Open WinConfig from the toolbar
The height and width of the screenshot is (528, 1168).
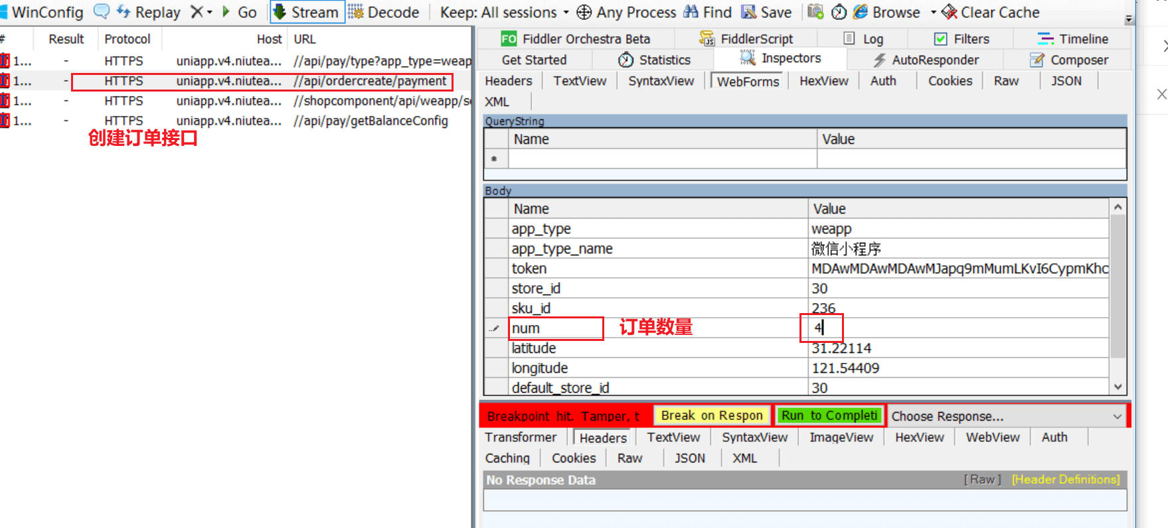(42, 12)
